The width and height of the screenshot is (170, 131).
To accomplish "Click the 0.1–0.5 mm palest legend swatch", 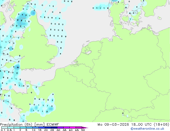I will tap(5, 128).
